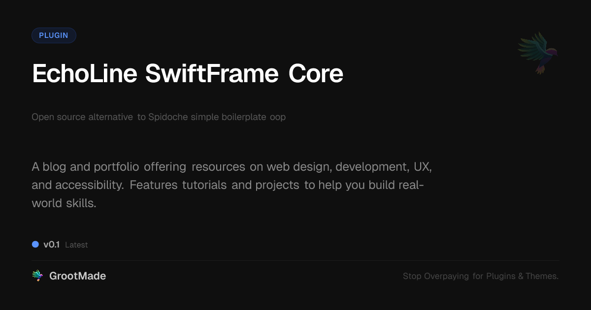
Task: Open the EchoLine SwiftFrame Core title
Action: pyautogui.click(x=188, y=74)
